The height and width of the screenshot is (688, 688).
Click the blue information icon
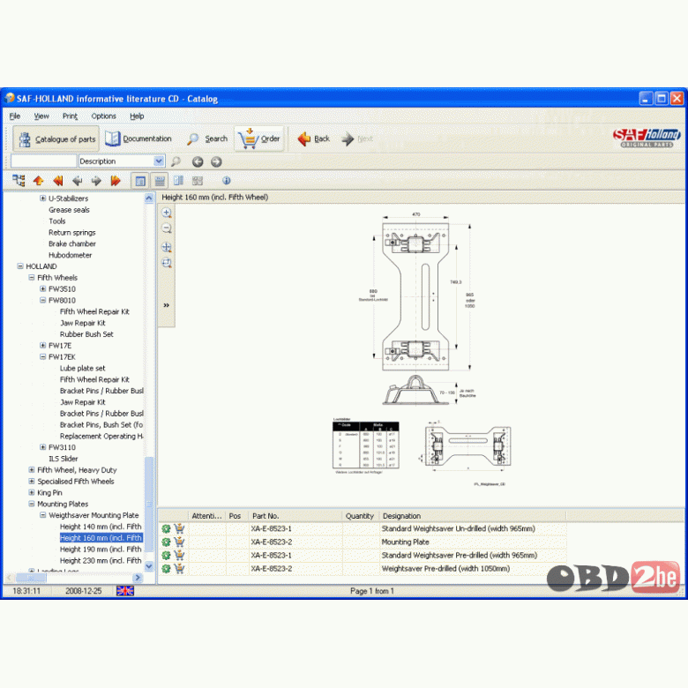tap(227, 180)
